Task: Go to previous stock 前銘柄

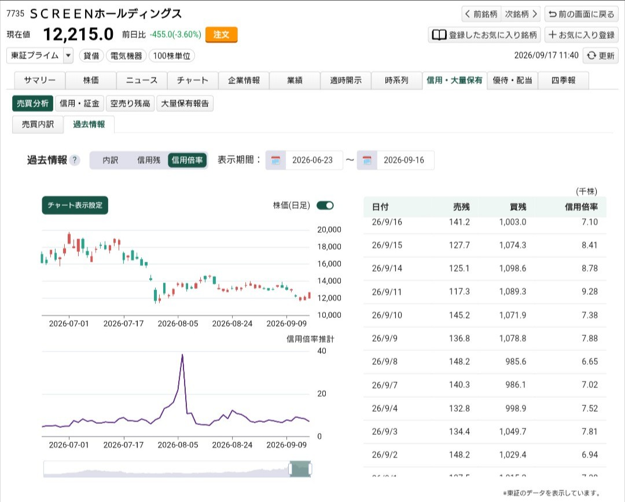Action: [x=481, y=14]
